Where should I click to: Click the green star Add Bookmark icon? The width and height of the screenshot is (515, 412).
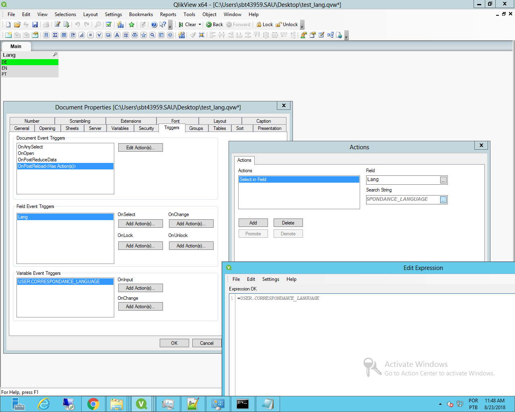[132, 25]
